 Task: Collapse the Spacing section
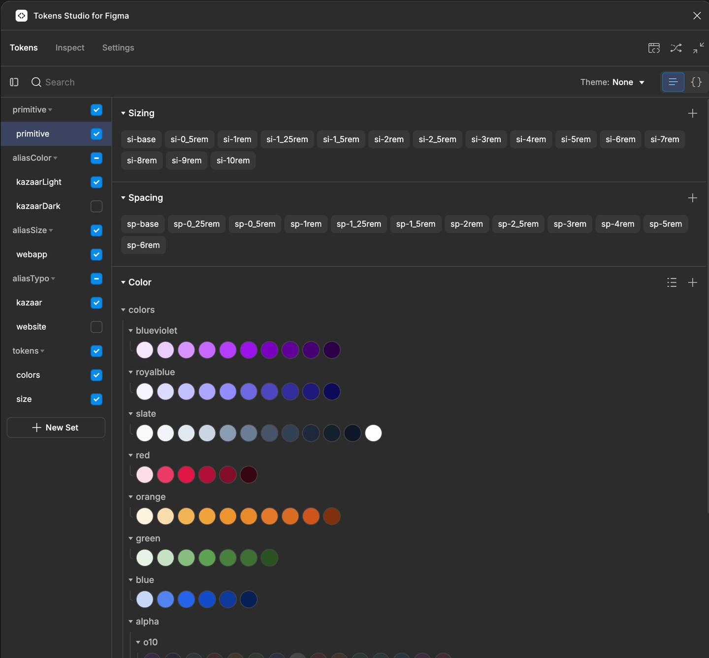click(x=123, y=198)
